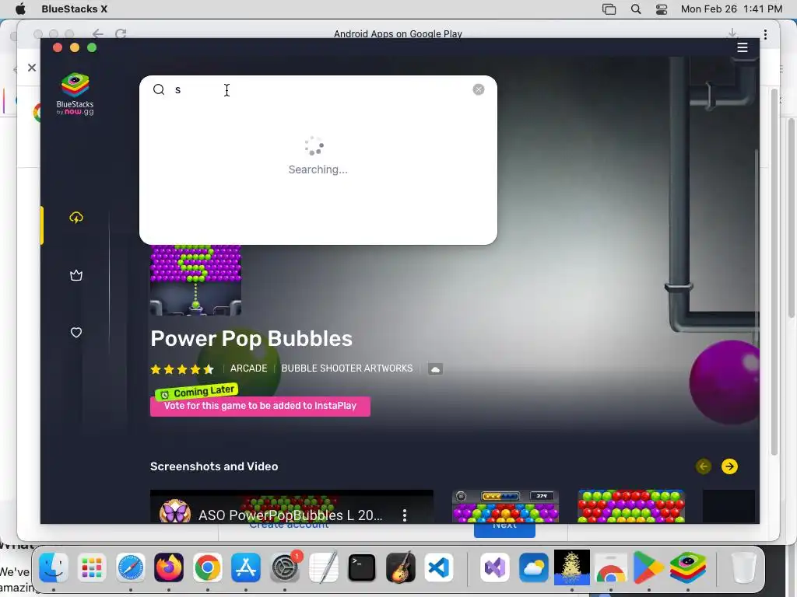Play the ASO PowerPopBubbles video
The width and height of the screenshot is (797, 597).
(292, 507)
